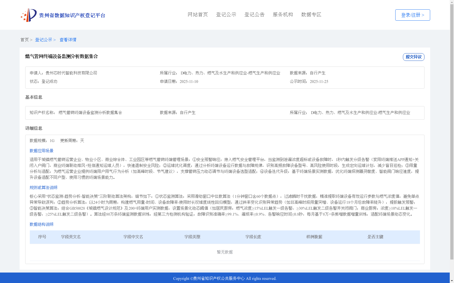The width and height of the screenshot is (454, 283).
Task: Select the 数据专区 nav item
Action: click(x=311, y=14)
